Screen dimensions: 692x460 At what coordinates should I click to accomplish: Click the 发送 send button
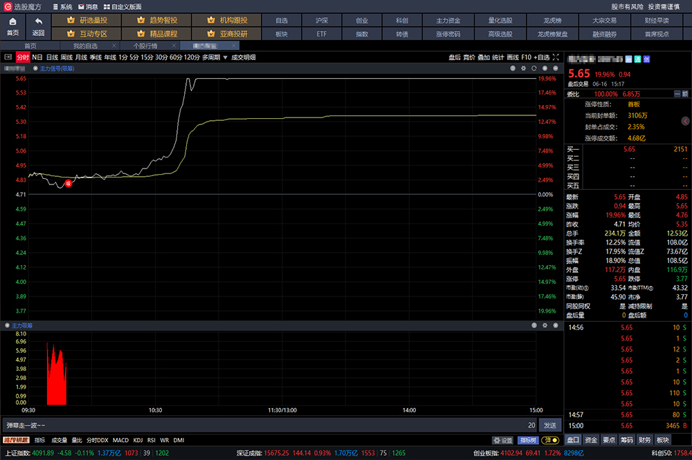(549, 425)
